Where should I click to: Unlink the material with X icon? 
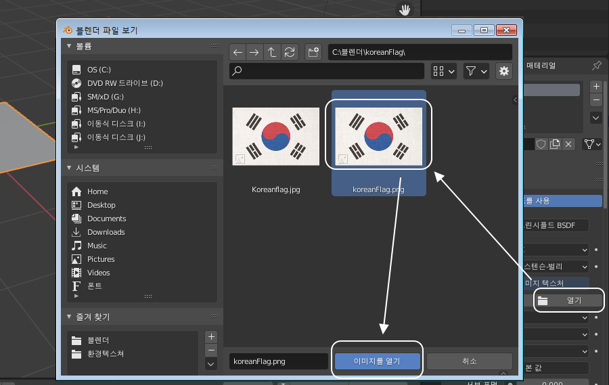tap(568, 144)
